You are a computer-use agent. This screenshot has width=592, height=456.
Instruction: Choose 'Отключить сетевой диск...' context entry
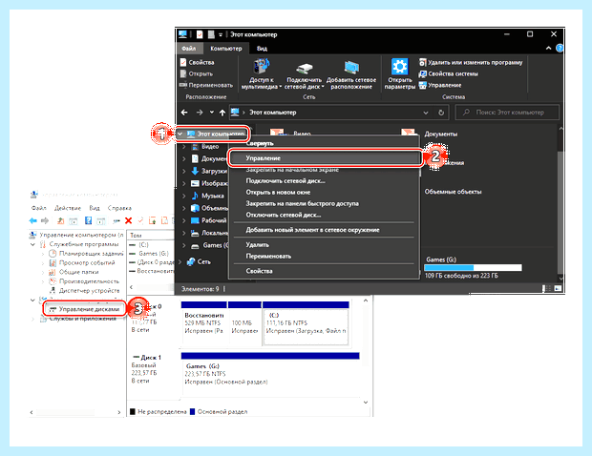[x=284, y=215]
